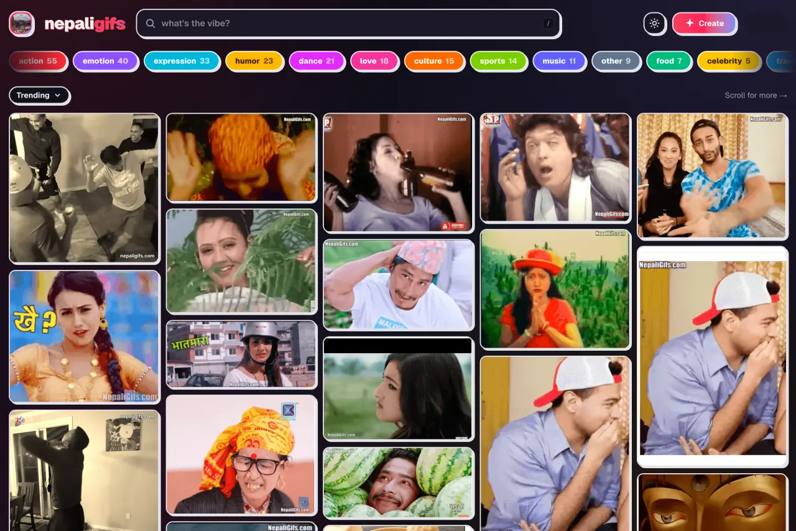Open the Trending sort dropdown
The height and width of the screenshot is (531, 796).
[x=39, y=95]
